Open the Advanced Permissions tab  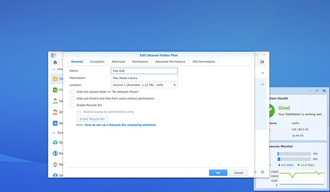(170, 61)
